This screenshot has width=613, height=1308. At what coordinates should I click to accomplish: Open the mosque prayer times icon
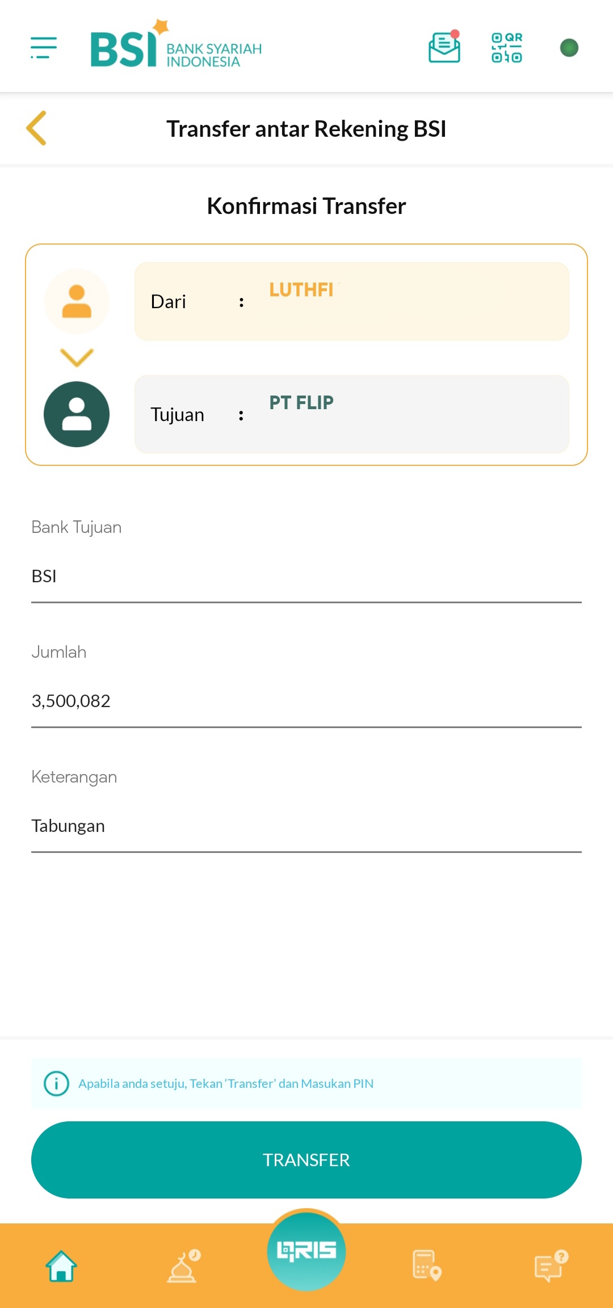[x=183, y=1266]
